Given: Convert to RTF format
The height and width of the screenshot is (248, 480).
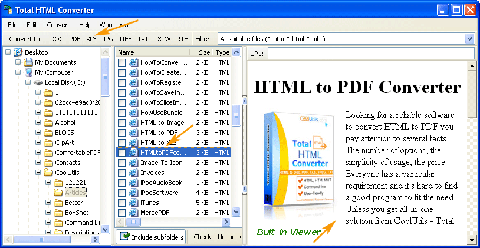Looking at the screenshot, I should (x=182, y=39).
